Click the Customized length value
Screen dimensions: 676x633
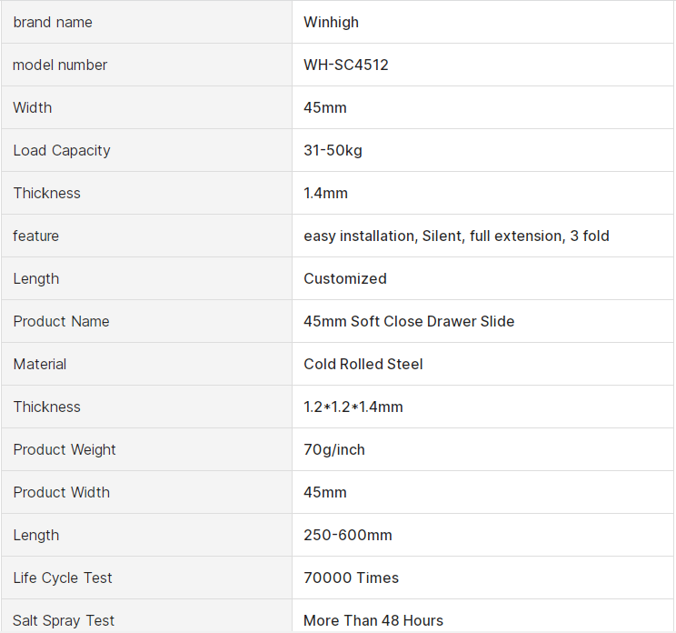pos(345,278)
